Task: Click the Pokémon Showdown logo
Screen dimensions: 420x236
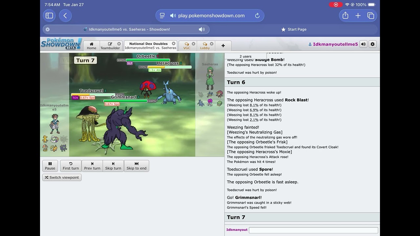Action: [x=61, y=44]
